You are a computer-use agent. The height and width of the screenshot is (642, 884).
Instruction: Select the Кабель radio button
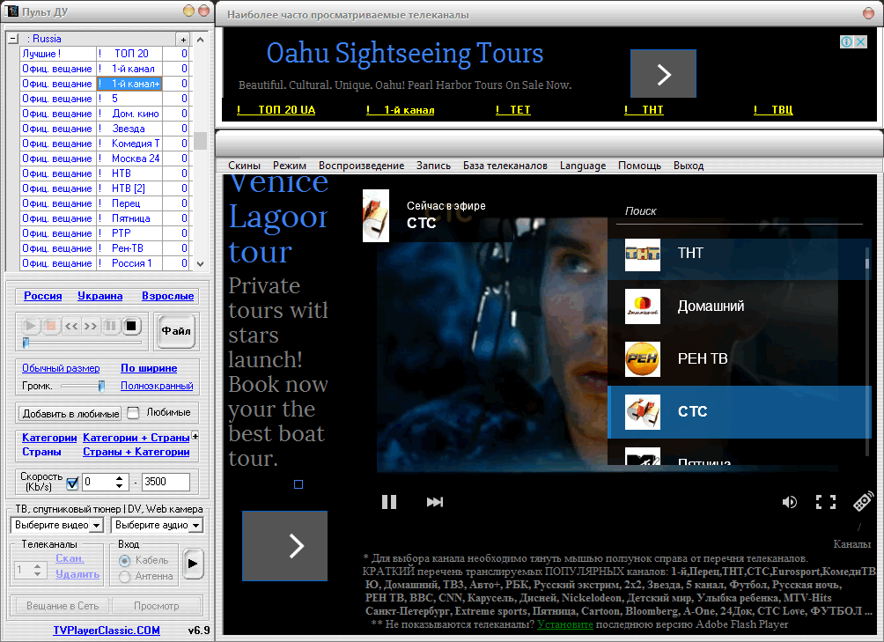[125, 560]
